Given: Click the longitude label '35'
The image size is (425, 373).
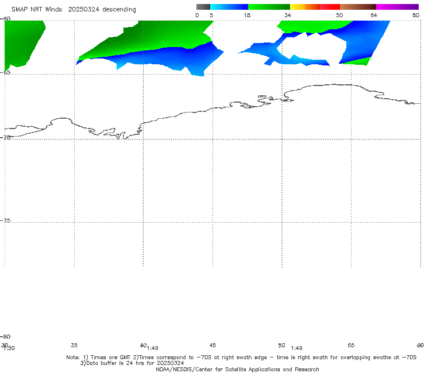Looking at the screenshot, I should [74, 345].
